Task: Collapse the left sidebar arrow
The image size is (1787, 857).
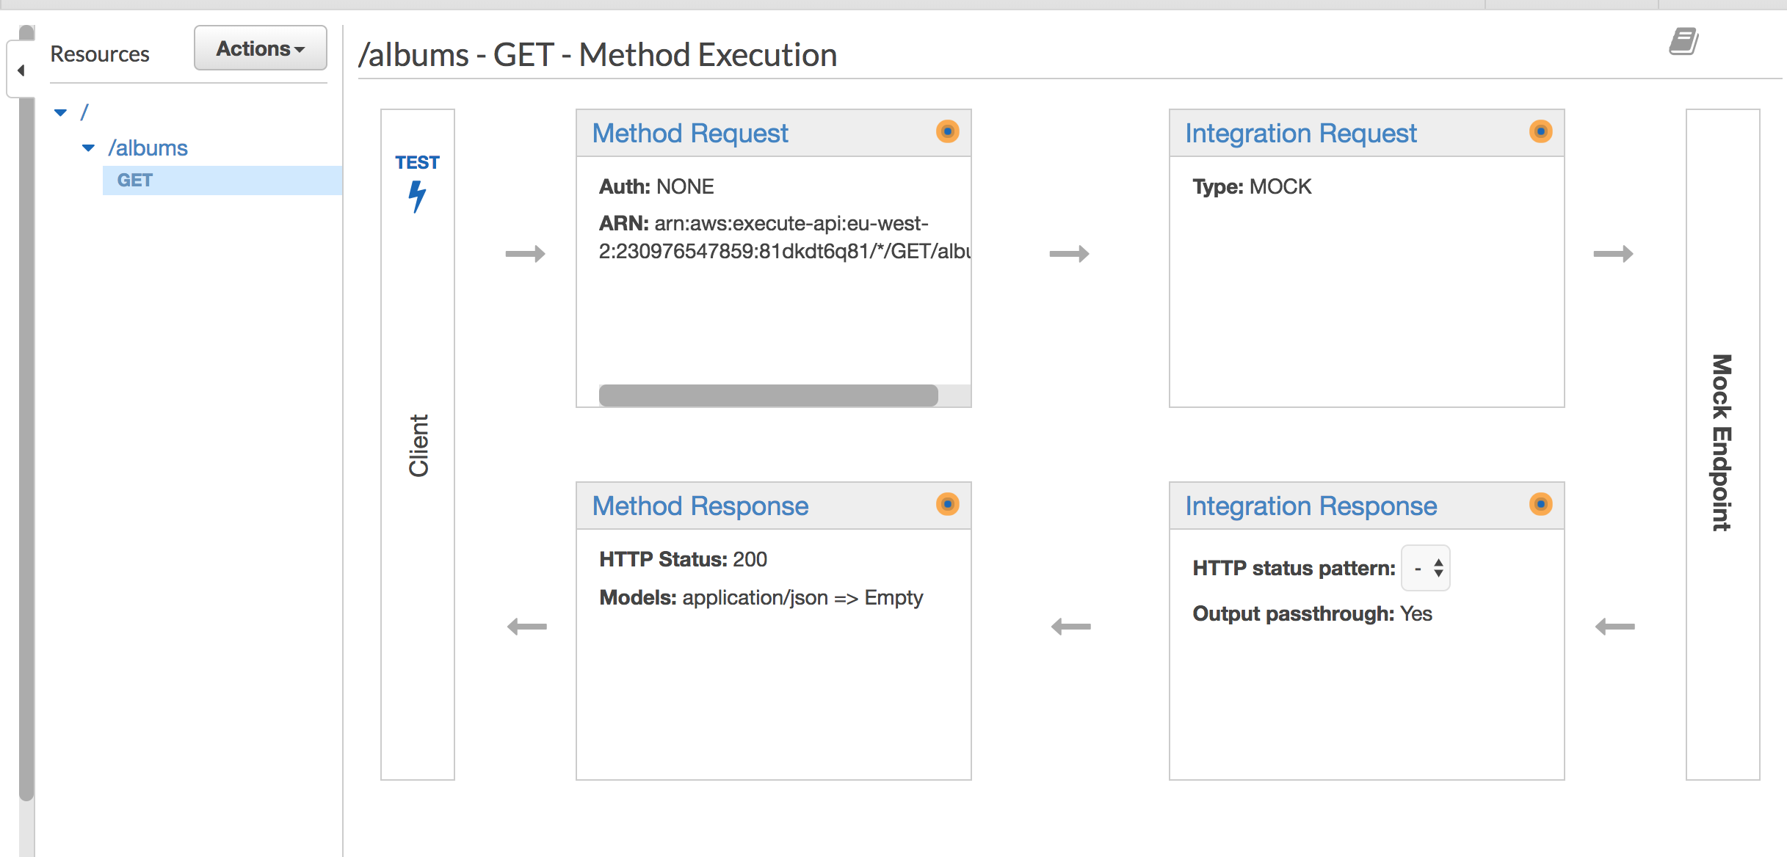Action: 21,70
